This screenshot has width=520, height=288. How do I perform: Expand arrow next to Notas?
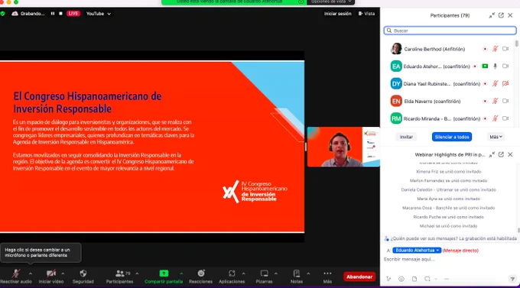[x=308, y=273]
